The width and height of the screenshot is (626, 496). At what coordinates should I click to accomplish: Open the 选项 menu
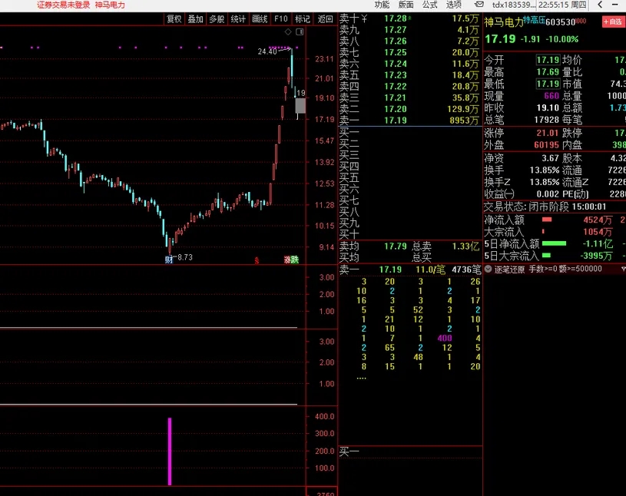click(x=454, y=5)
